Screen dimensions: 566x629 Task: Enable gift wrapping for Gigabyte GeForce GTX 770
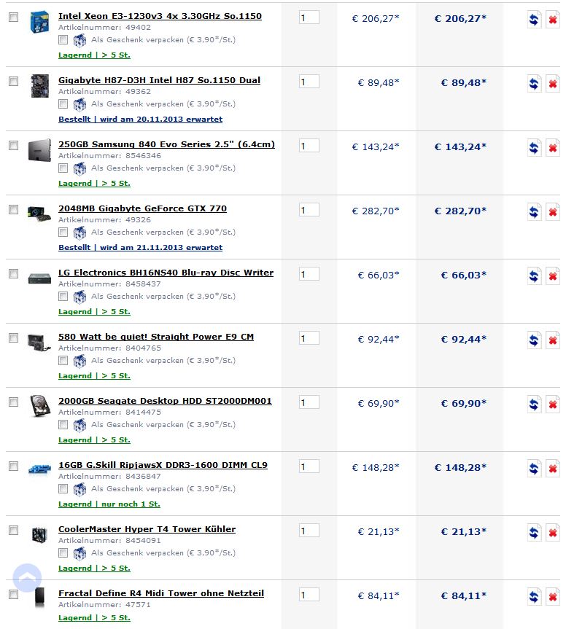63,233
